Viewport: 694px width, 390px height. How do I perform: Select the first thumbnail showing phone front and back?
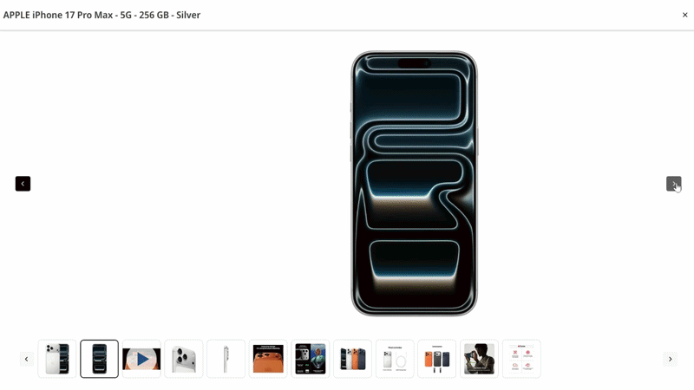coord(57,359)
